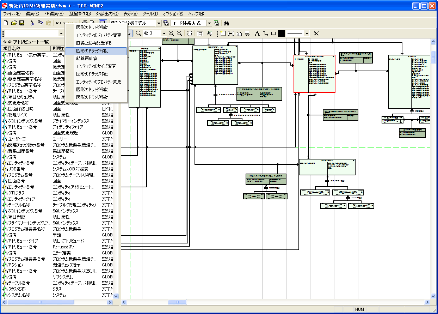Image resolution: width=438 pixels, height=314 pixels.
Task: Zoom in with the plus magnifier
Action: click(x=171, y=33)
